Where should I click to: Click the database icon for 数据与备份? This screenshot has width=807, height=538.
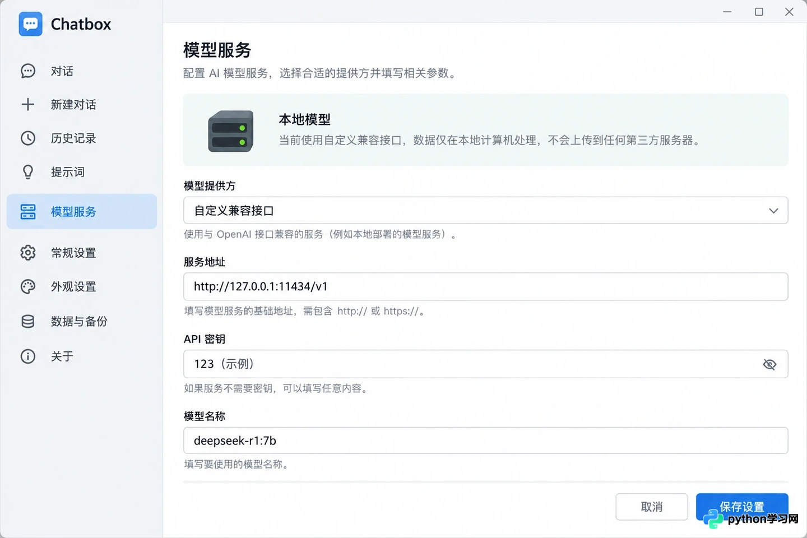pos(28,321)
